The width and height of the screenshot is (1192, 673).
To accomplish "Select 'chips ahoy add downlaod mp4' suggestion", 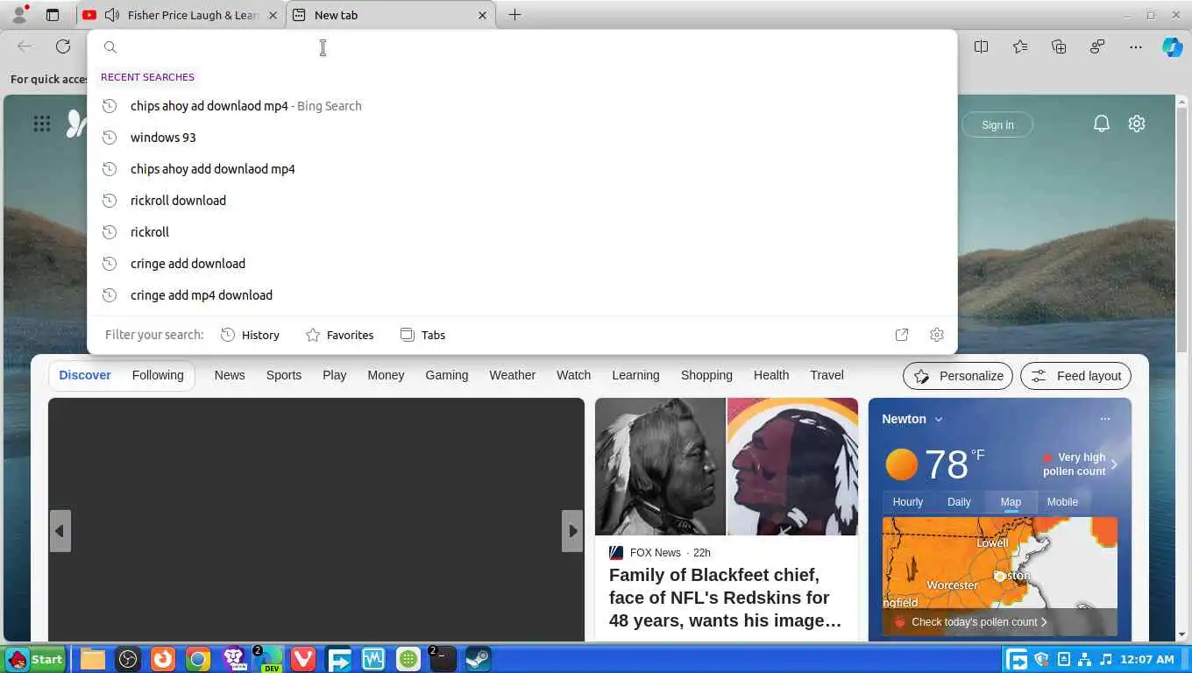I will click(x=521, y=169).
